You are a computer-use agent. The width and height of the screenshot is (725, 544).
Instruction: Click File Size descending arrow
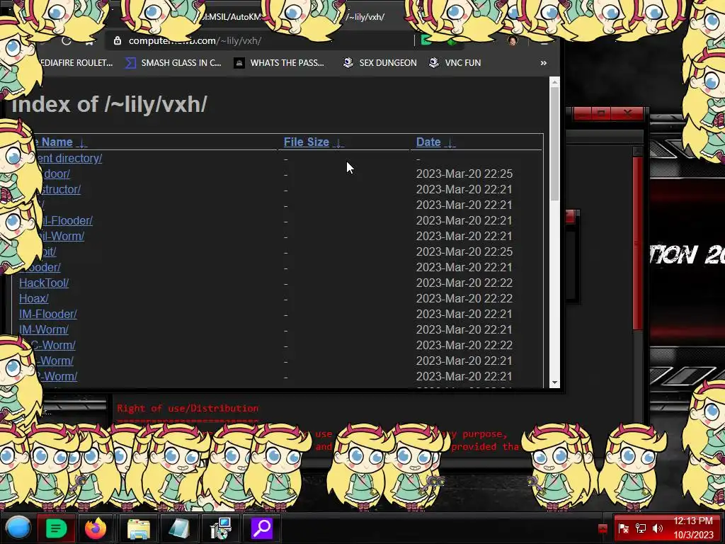338,142
